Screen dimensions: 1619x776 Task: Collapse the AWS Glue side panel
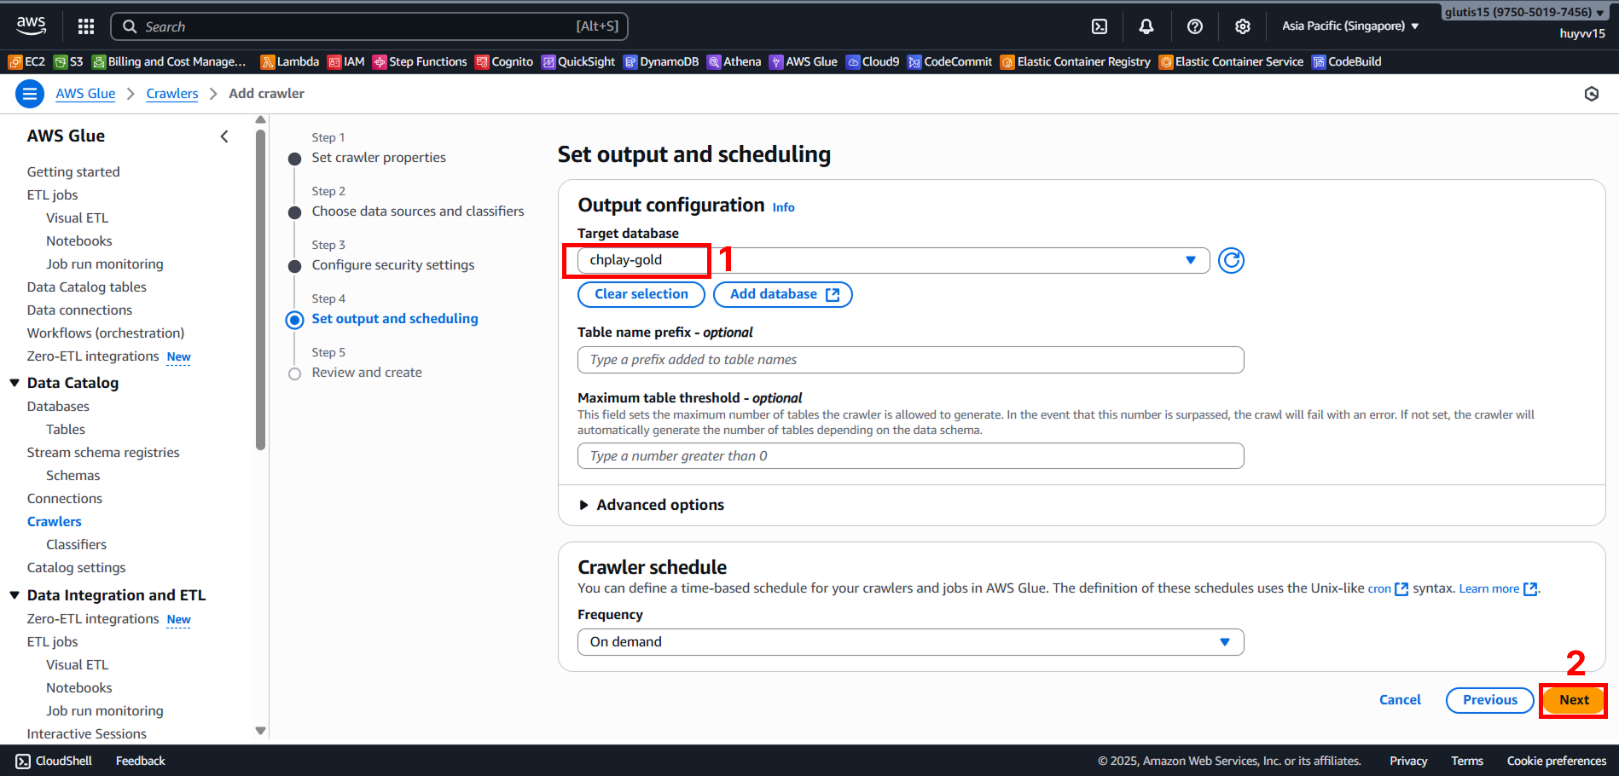pyautogui.click(x=224, y=136)
